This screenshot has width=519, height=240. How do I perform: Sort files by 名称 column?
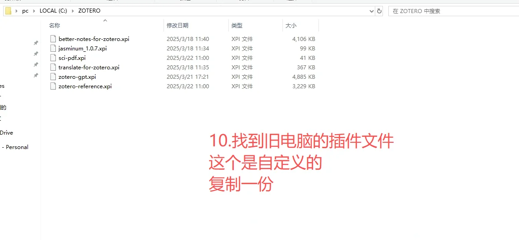coord(55,26)
